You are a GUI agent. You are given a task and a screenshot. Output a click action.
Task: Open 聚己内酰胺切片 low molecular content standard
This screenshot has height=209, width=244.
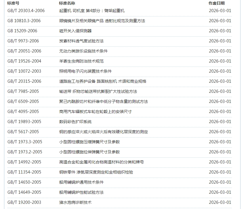click(x=104, y=101)
